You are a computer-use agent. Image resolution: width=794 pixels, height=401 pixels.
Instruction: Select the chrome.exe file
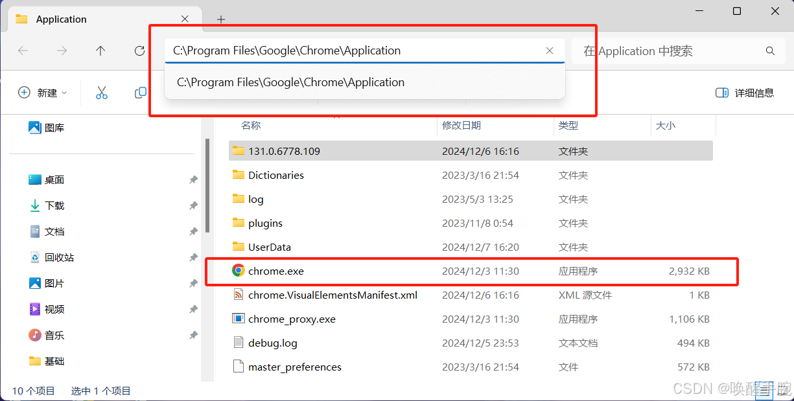coord(471,271)
